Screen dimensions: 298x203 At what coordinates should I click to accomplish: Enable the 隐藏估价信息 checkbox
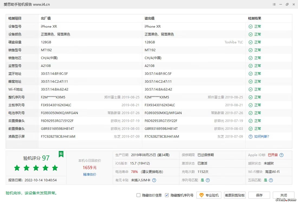click(138, 195)
